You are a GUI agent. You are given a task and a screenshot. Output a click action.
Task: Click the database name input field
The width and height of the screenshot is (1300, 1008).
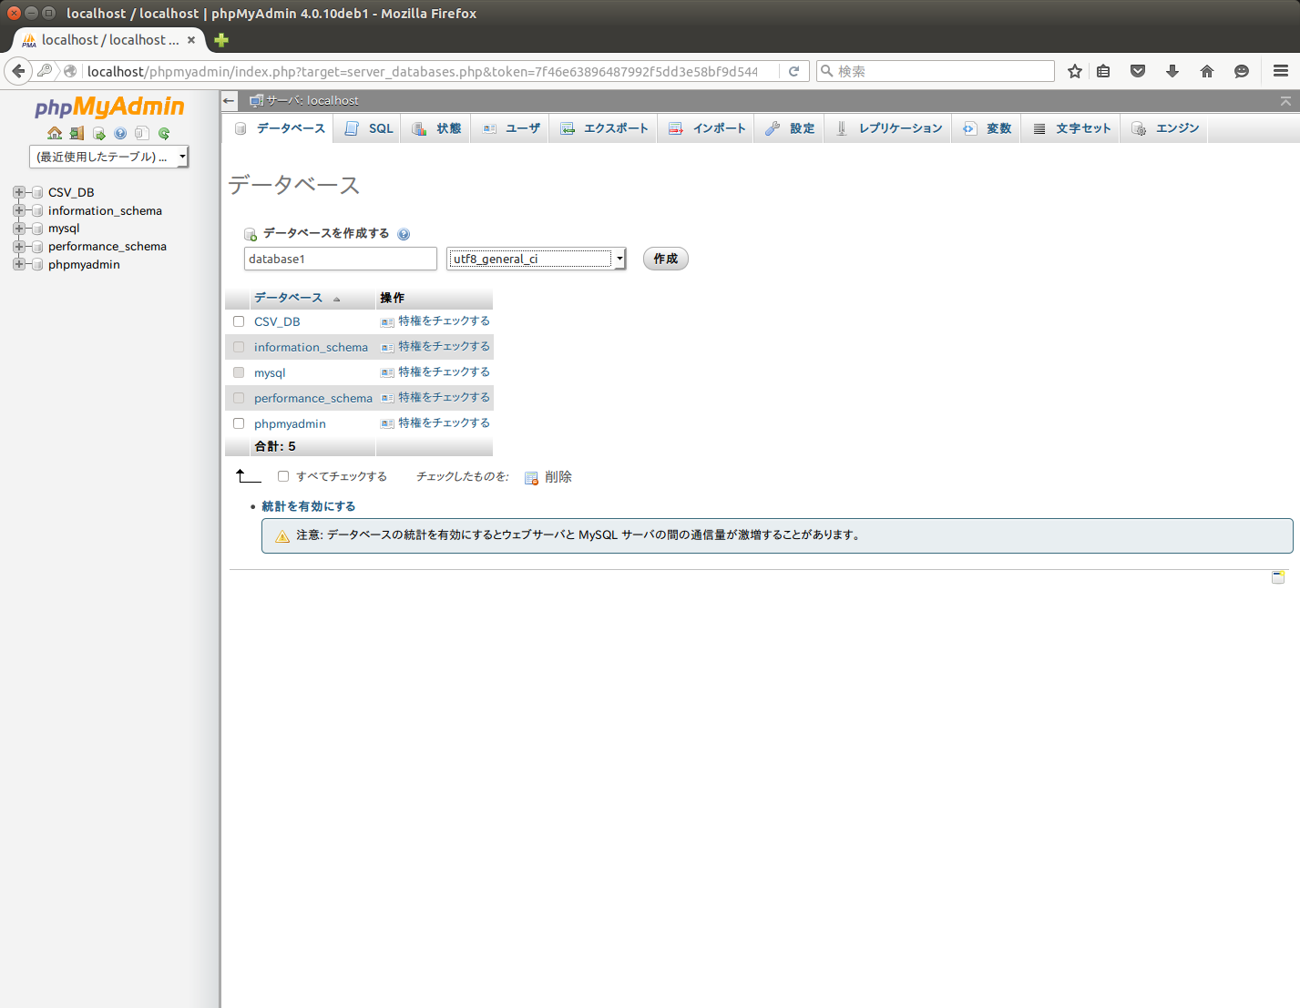coord(341,259)
